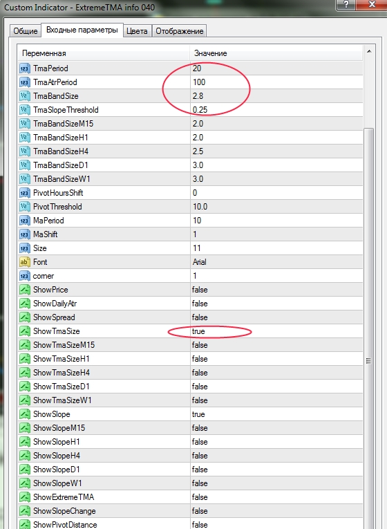Viewport: 387px width, 529px height.
Task: Select the ShowTmaSizeD1 variable name
Action: point(62,387)
